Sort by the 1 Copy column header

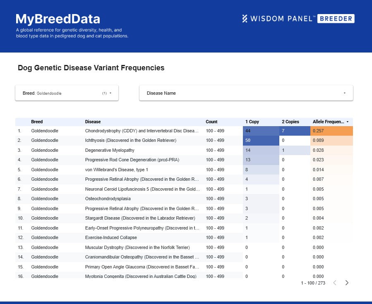tap(252, 122)
